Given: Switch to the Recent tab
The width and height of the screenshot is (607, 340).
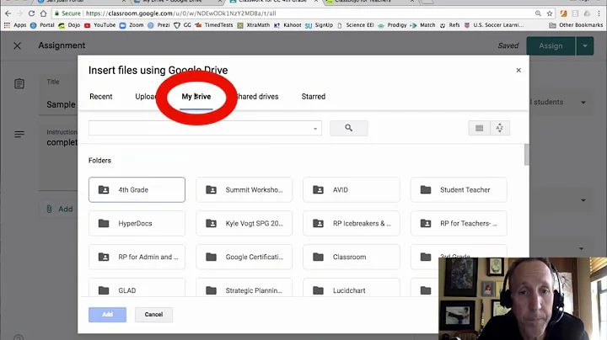Looking at the screenshot, I should click(100, 97).
